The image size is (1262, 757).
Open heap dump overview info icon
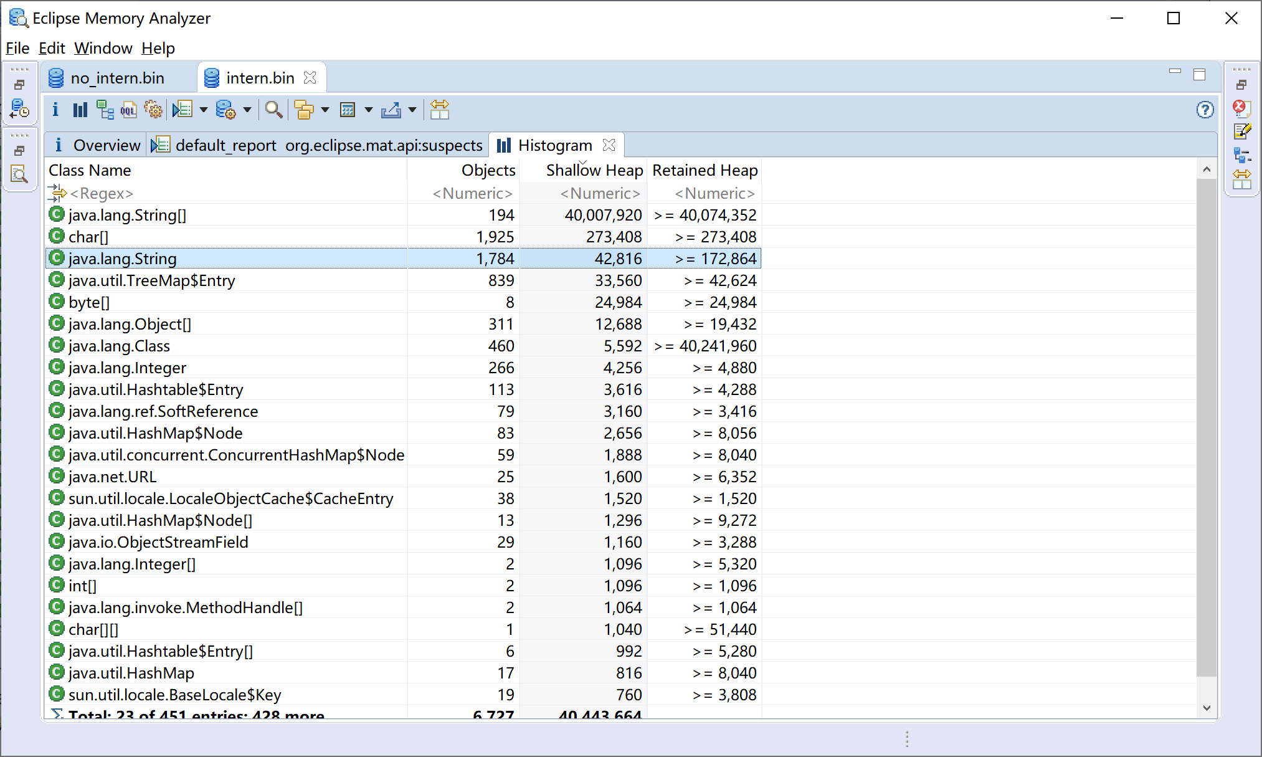tap(55, 110)
